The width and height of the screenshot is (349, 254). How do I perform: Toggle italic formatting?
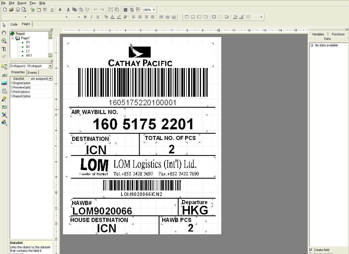pos(91,17)
